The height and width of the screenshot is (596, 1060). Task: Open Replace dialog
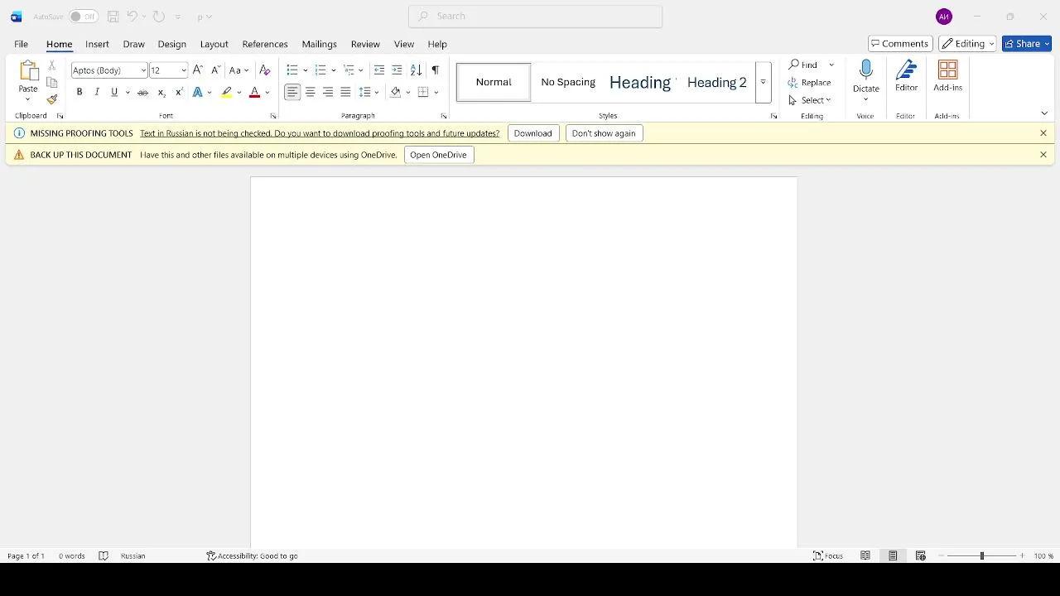pyautogui.click(x=810, y=83)
